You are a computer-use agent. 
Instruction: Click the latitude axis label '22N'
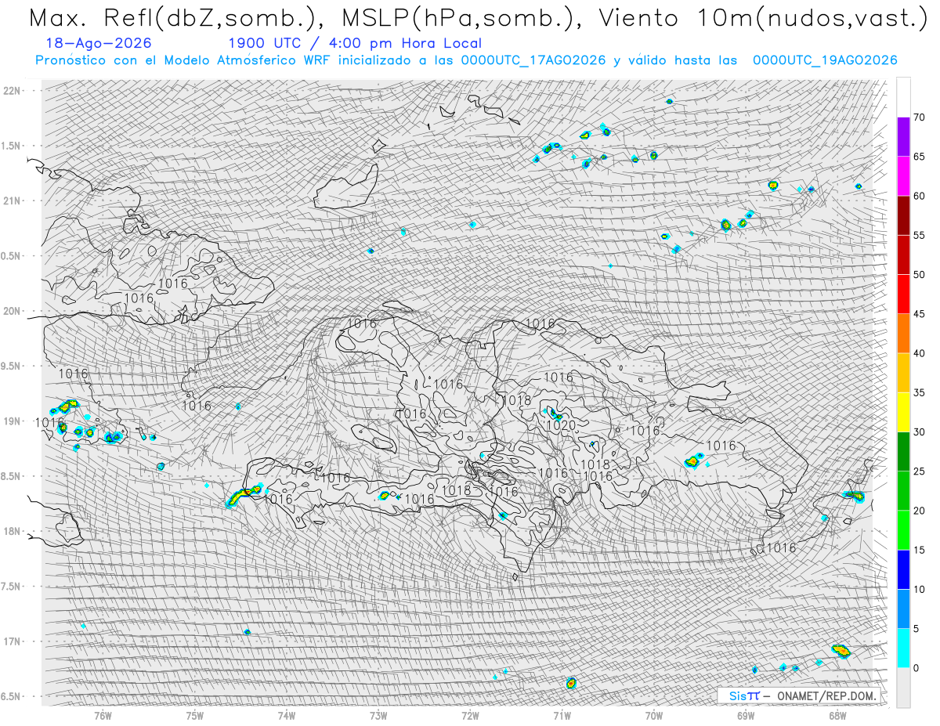coord(12,91)
